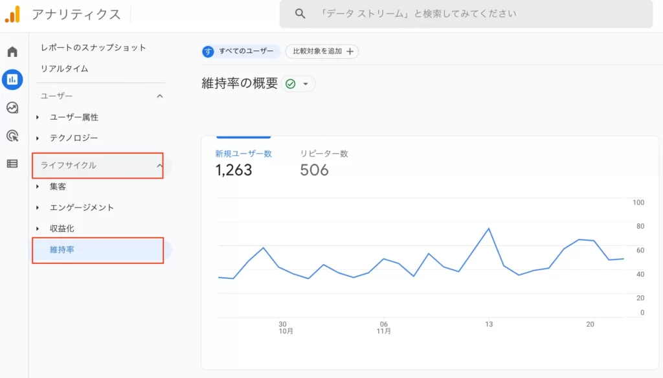
Task: Click the 20 date axis label
Action: click(590, 324)
